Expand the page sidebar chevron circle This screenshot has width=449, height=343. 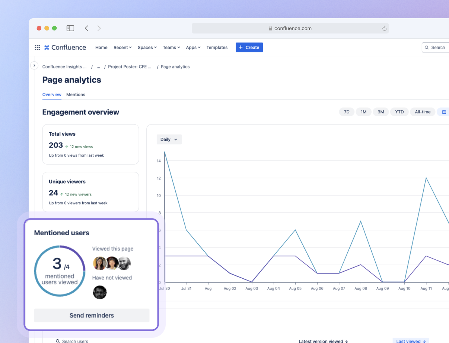[x=34, y=65]
